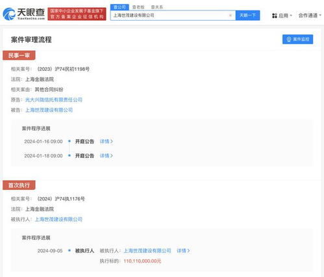Screen dimensions: 324x277
Task: Click case cause 其他合同纠纷 text
Action: point(49,90)
